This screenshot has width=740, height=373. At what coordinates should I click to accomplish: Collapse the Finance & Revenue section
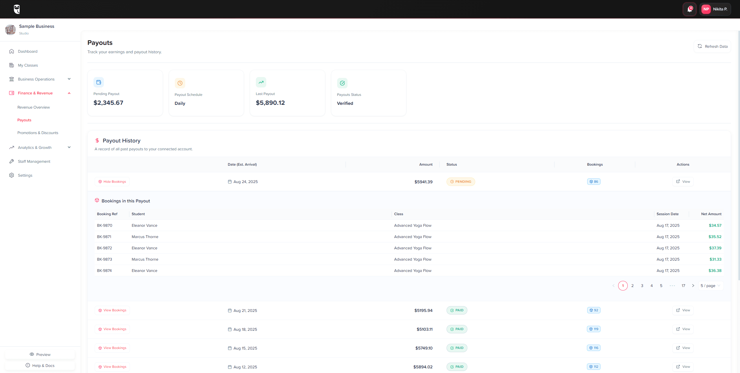(69, 93)
